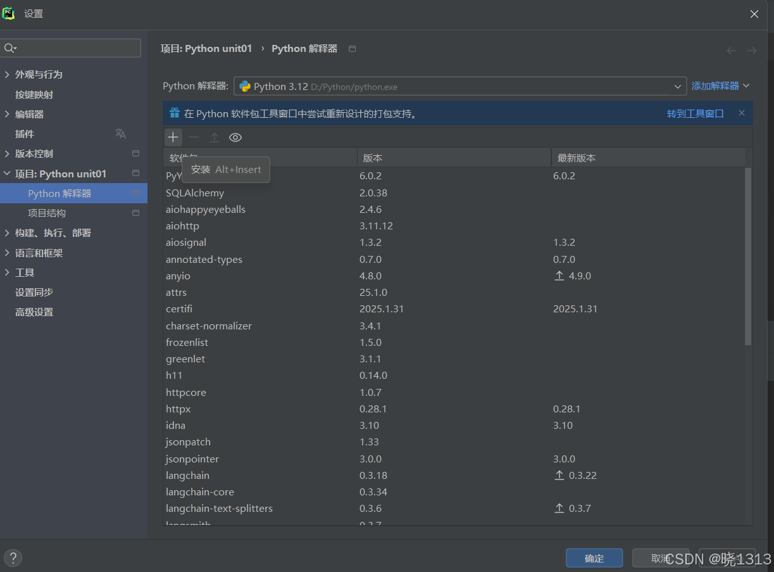774x572 pixels.
Task: Click the plus icon to install a package
Action: [x=173, y=137]
